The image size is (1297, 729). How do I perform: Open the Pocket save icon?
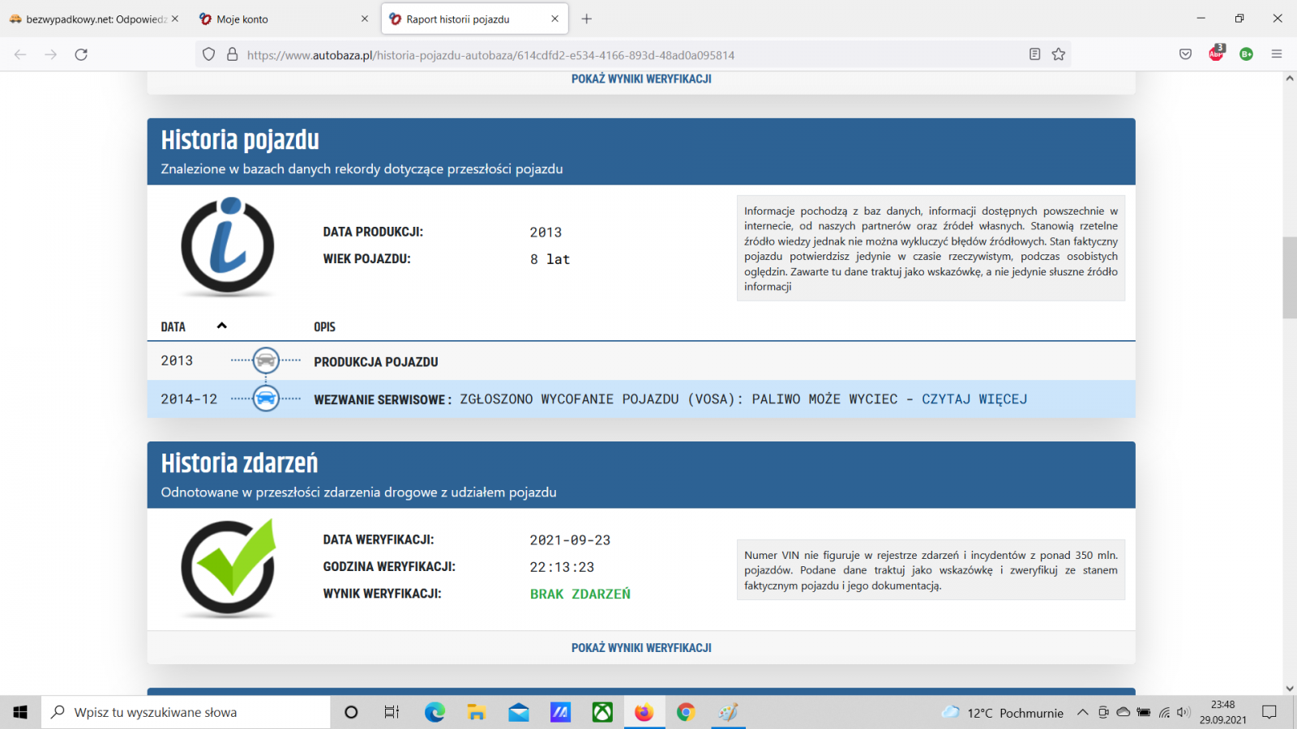click(1185, 54)
